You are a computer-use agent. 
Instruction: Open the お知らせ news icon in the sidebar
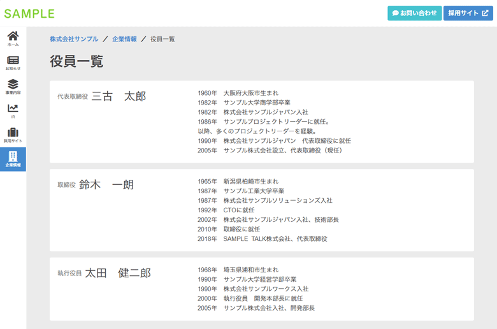(13, 61)
